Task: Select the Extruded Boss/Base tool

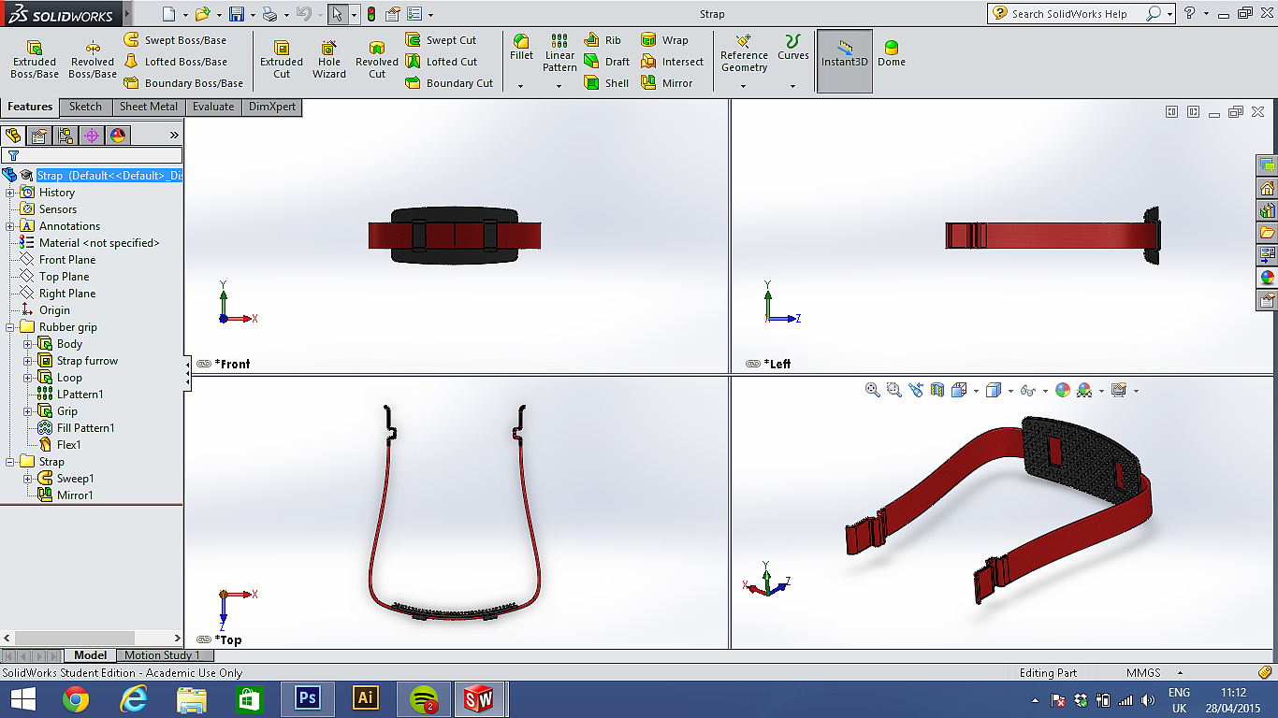Action: 35,60
